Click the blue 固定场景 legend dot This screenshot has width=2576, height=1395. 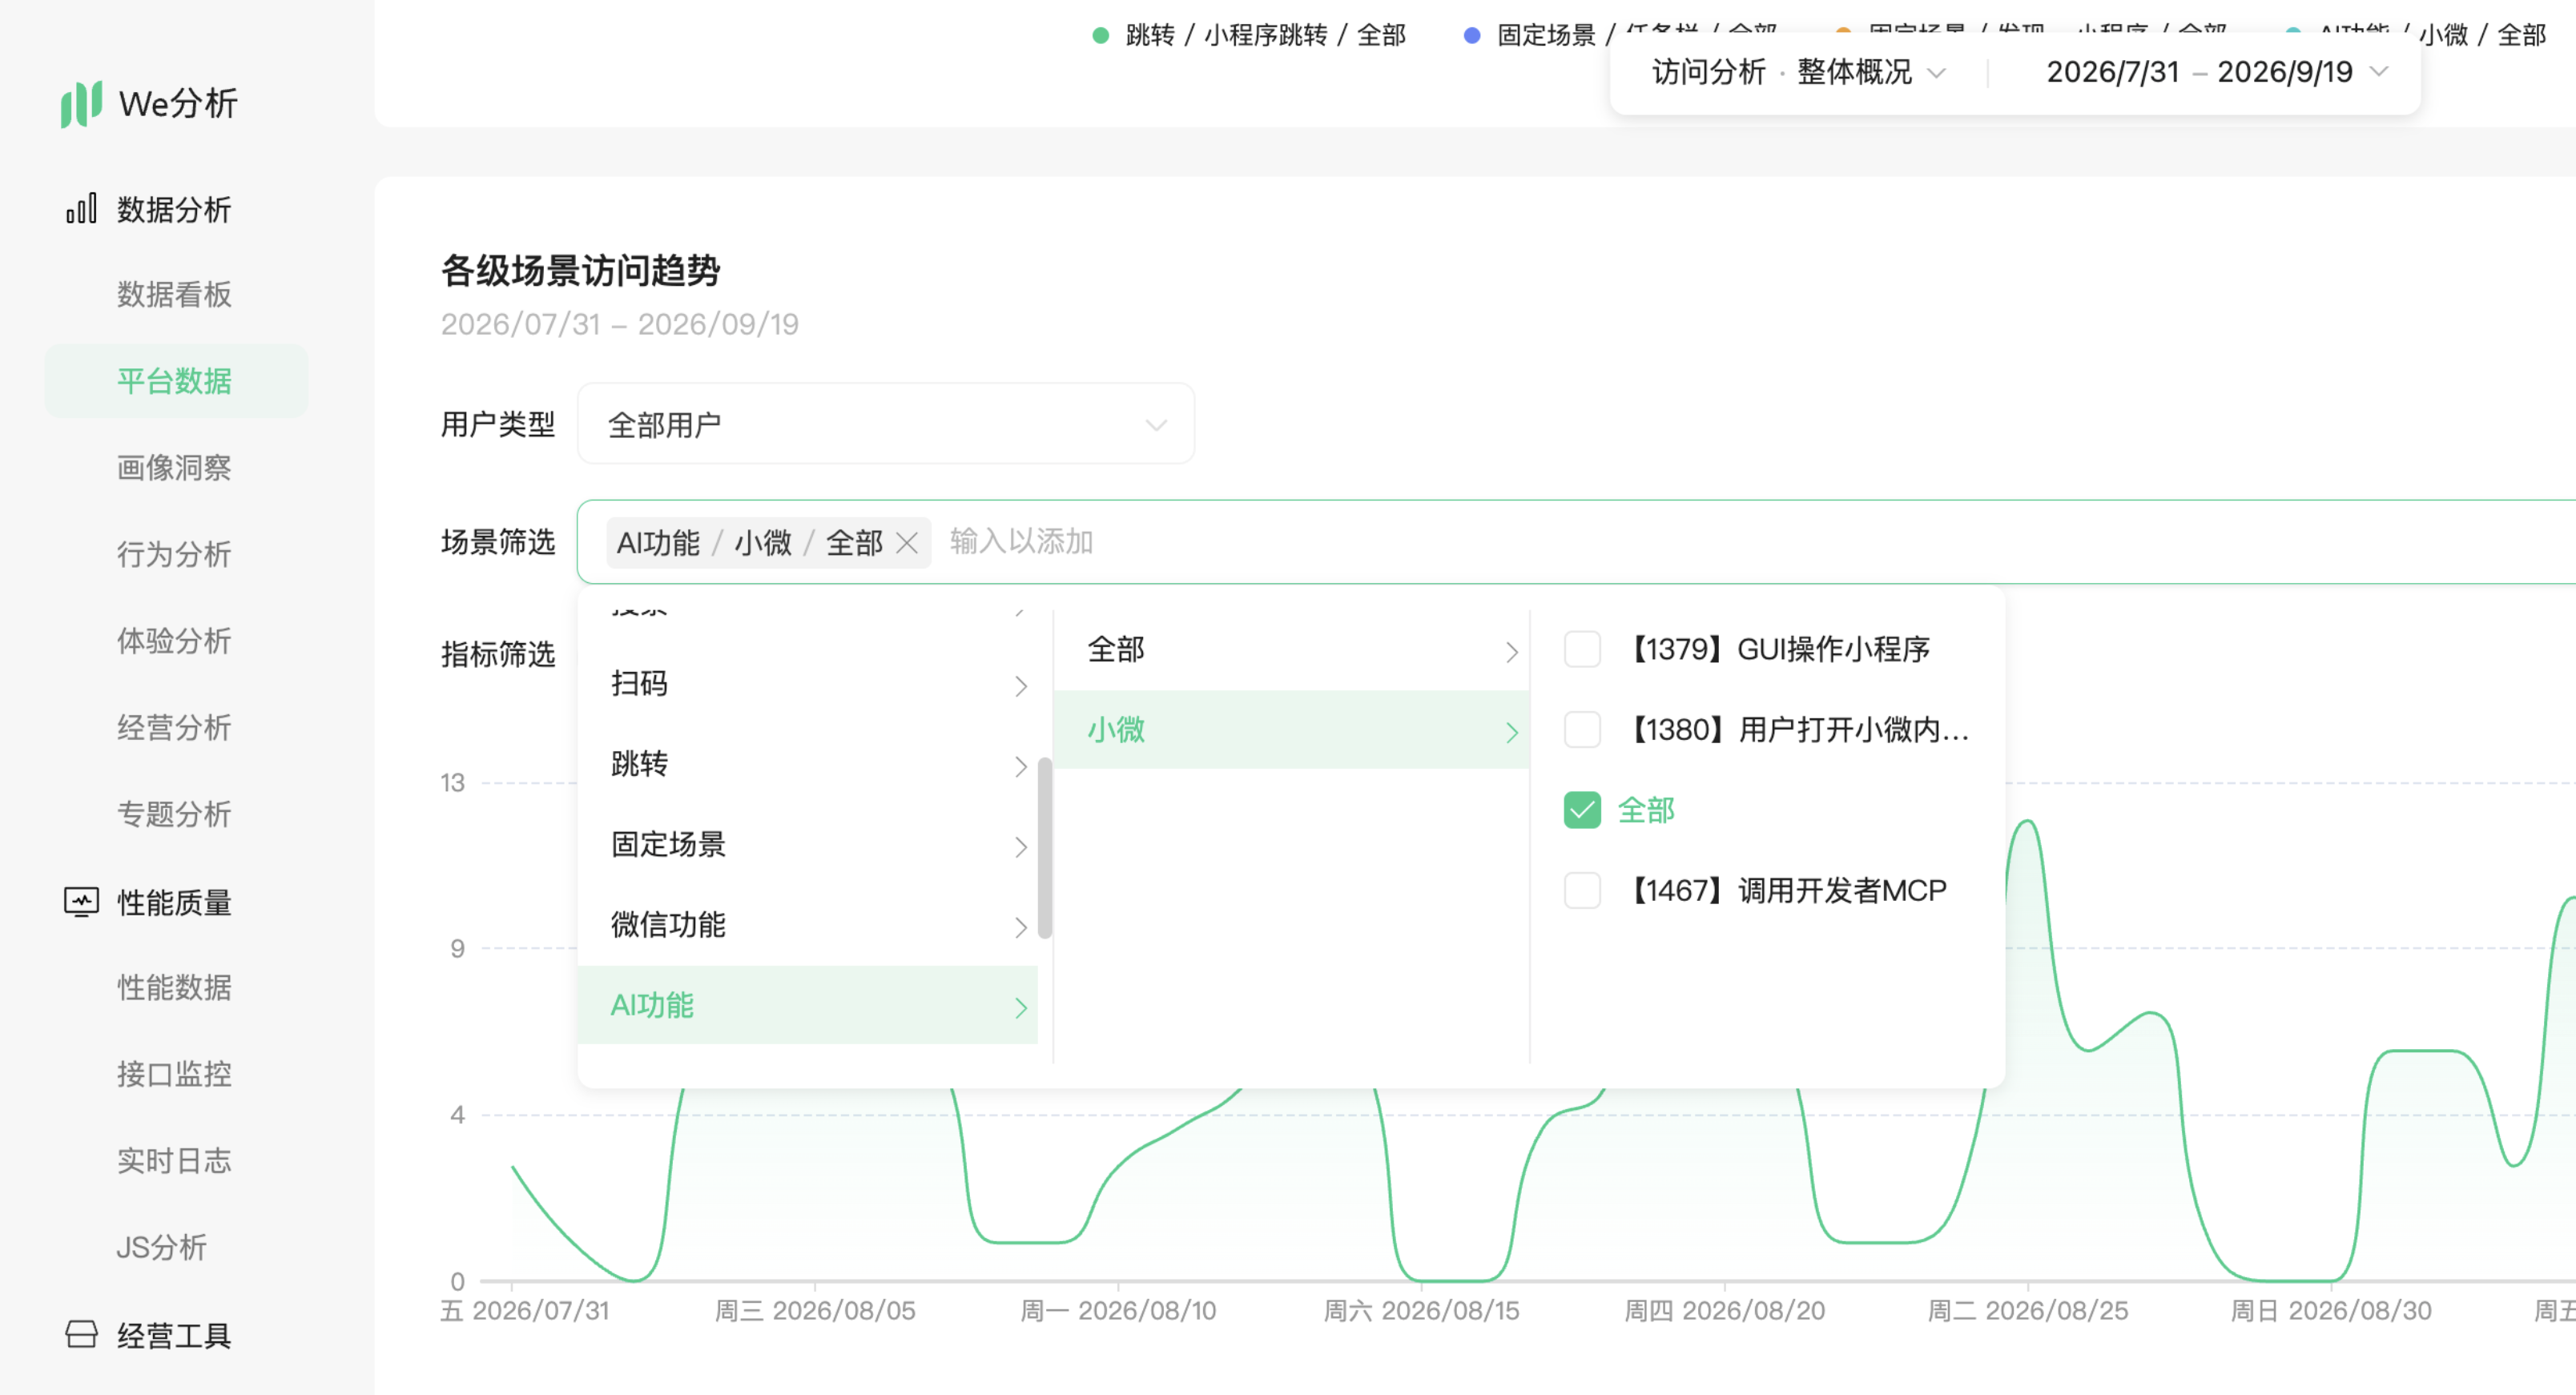(1471, 35)
